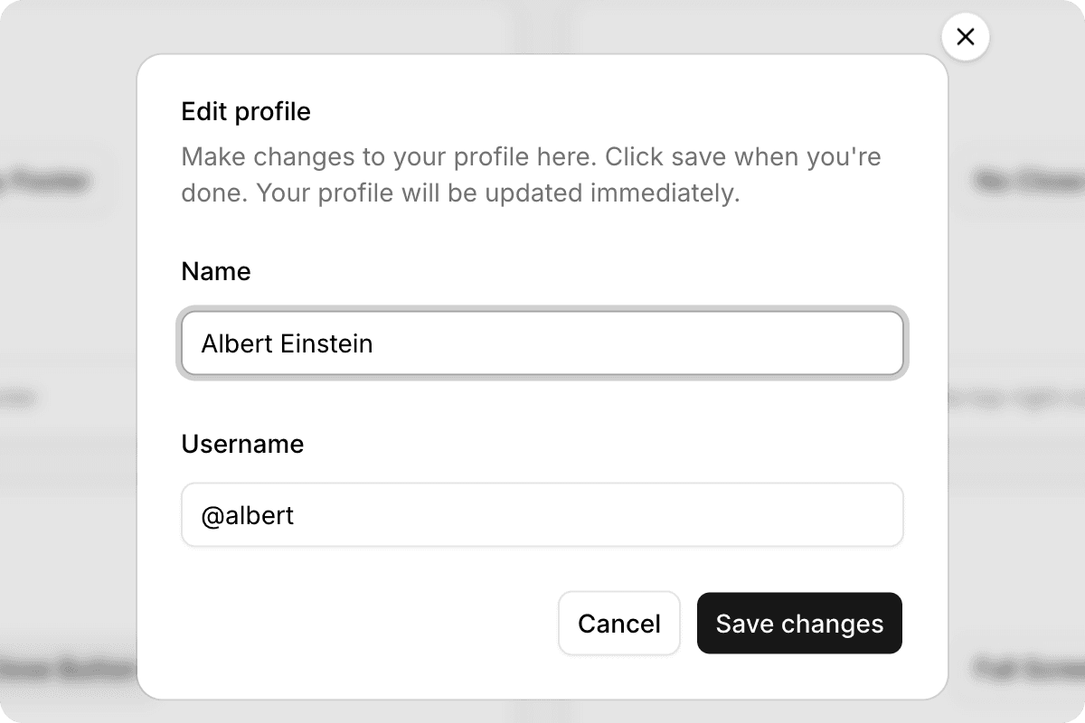Click the "Make changes to your profile" text
The height and width of the screenshot is (723, 1085).
click(x=389, y=157)
